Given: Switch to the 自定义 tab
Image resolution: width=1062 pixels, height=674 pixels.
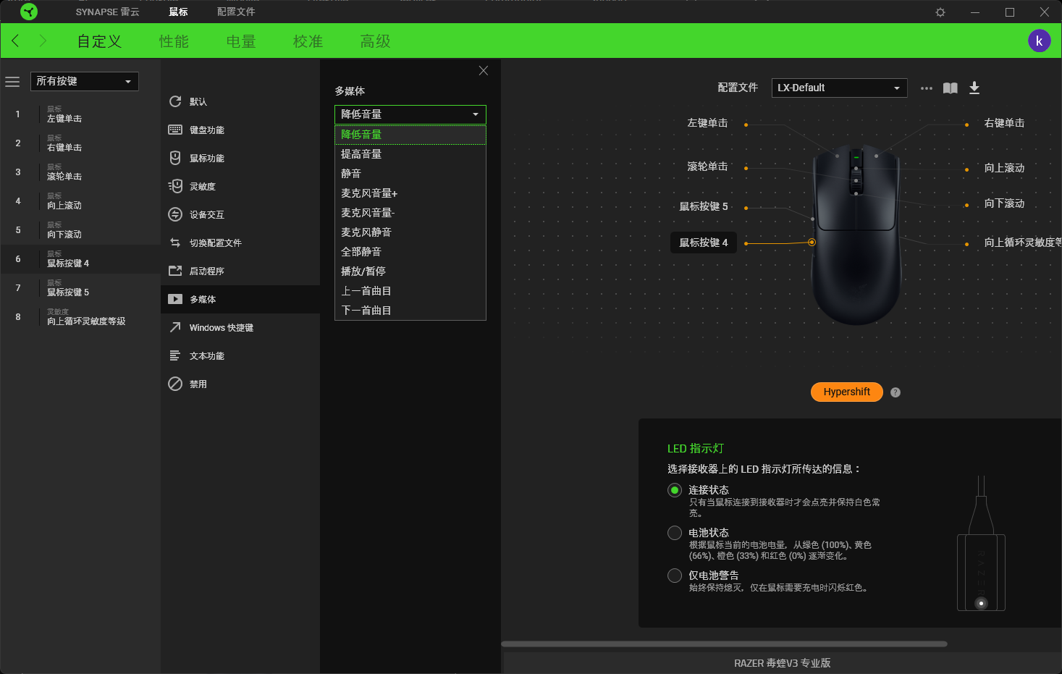Looking at the screenshot, I should coord(100,41).
